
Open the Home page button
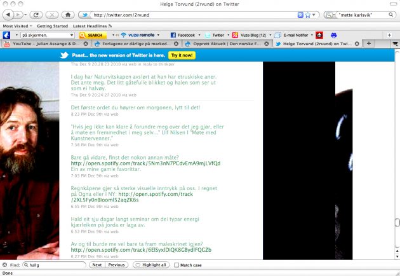tap(68, 15)
